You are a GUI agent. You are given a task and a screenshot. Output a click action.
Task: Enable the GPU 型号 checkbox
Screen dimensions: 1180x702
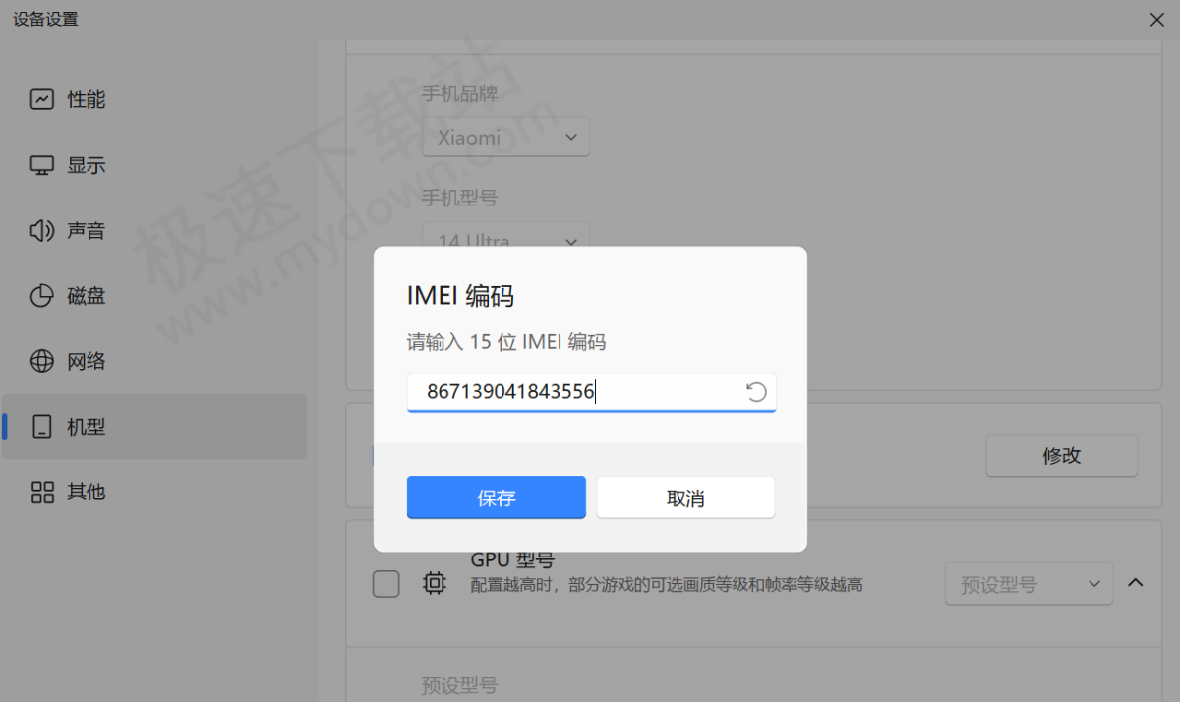point(385,583)
